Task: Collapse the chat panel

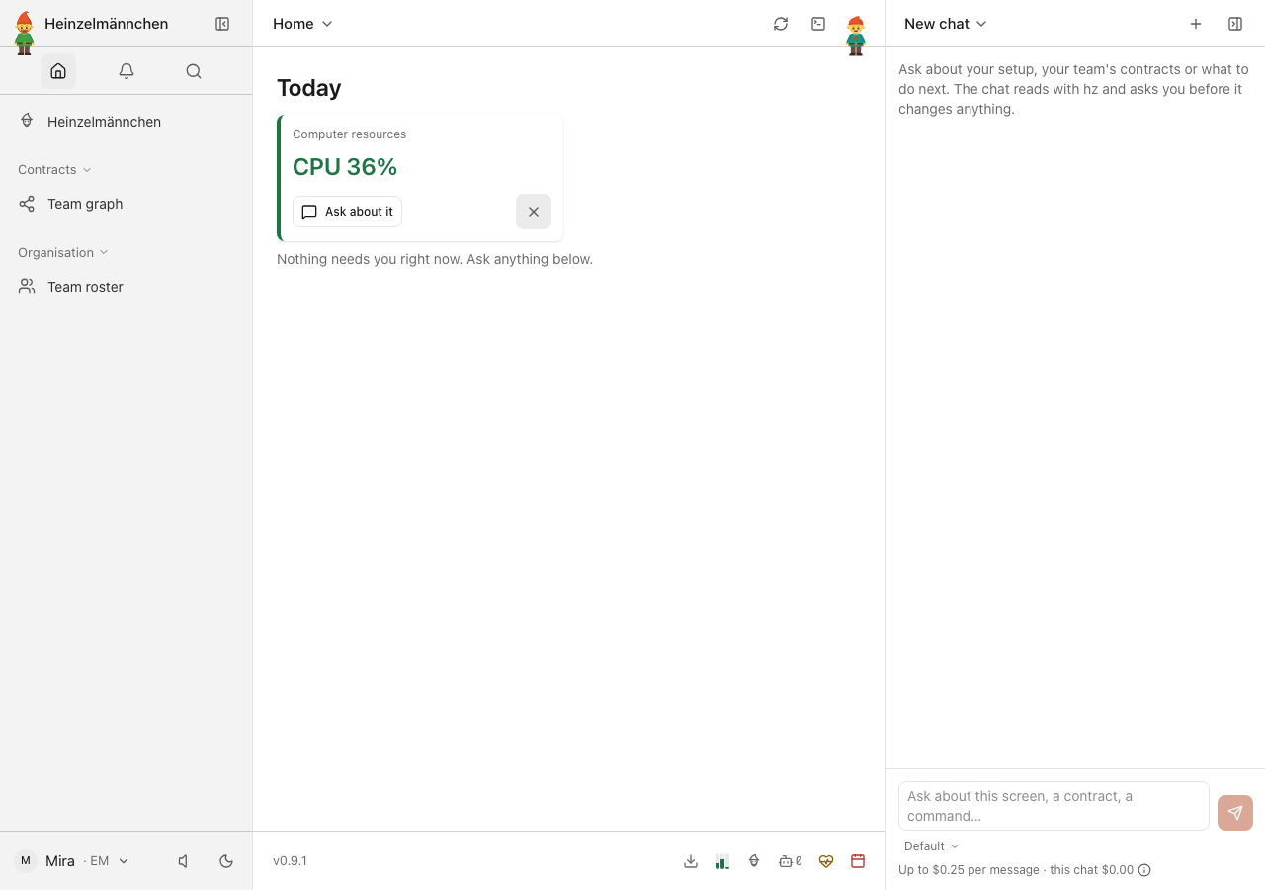Action: (1235, 24)
